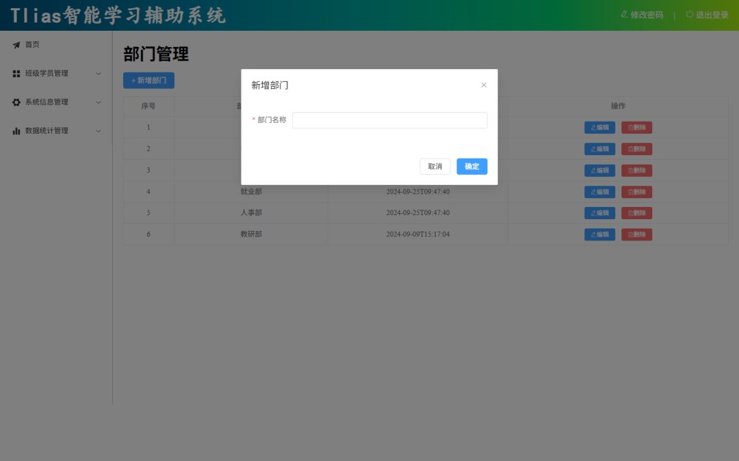Viewport: 739px width, 461px height.
Task: Edit row 1 with 编辑 button
Action: (599, 128)
